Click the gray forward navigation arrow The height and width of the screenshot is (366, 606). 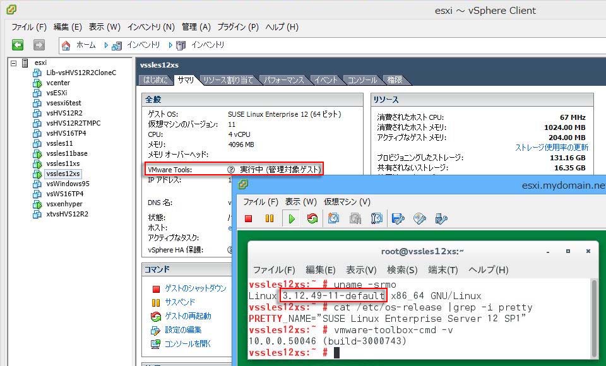[39, 45]
